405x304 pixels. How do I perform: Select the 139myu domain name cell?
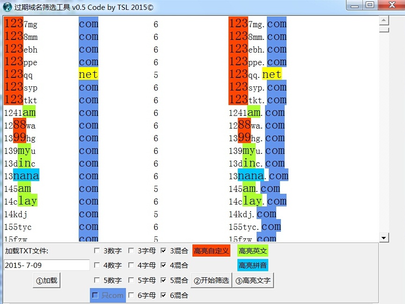[x=20, y=151]
